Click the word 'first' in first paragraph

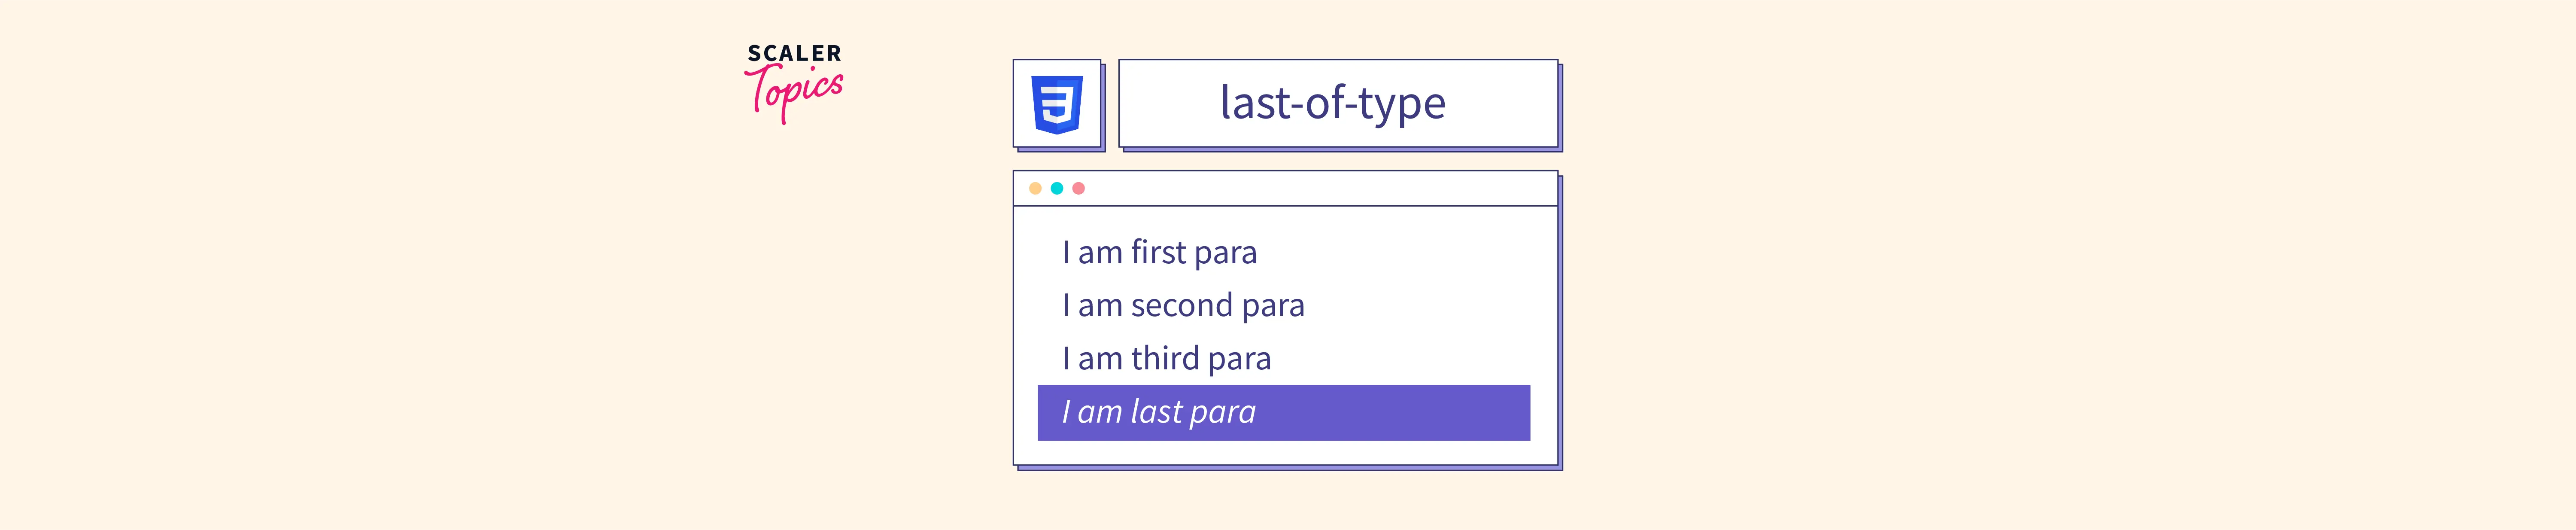coord(1157,252)
